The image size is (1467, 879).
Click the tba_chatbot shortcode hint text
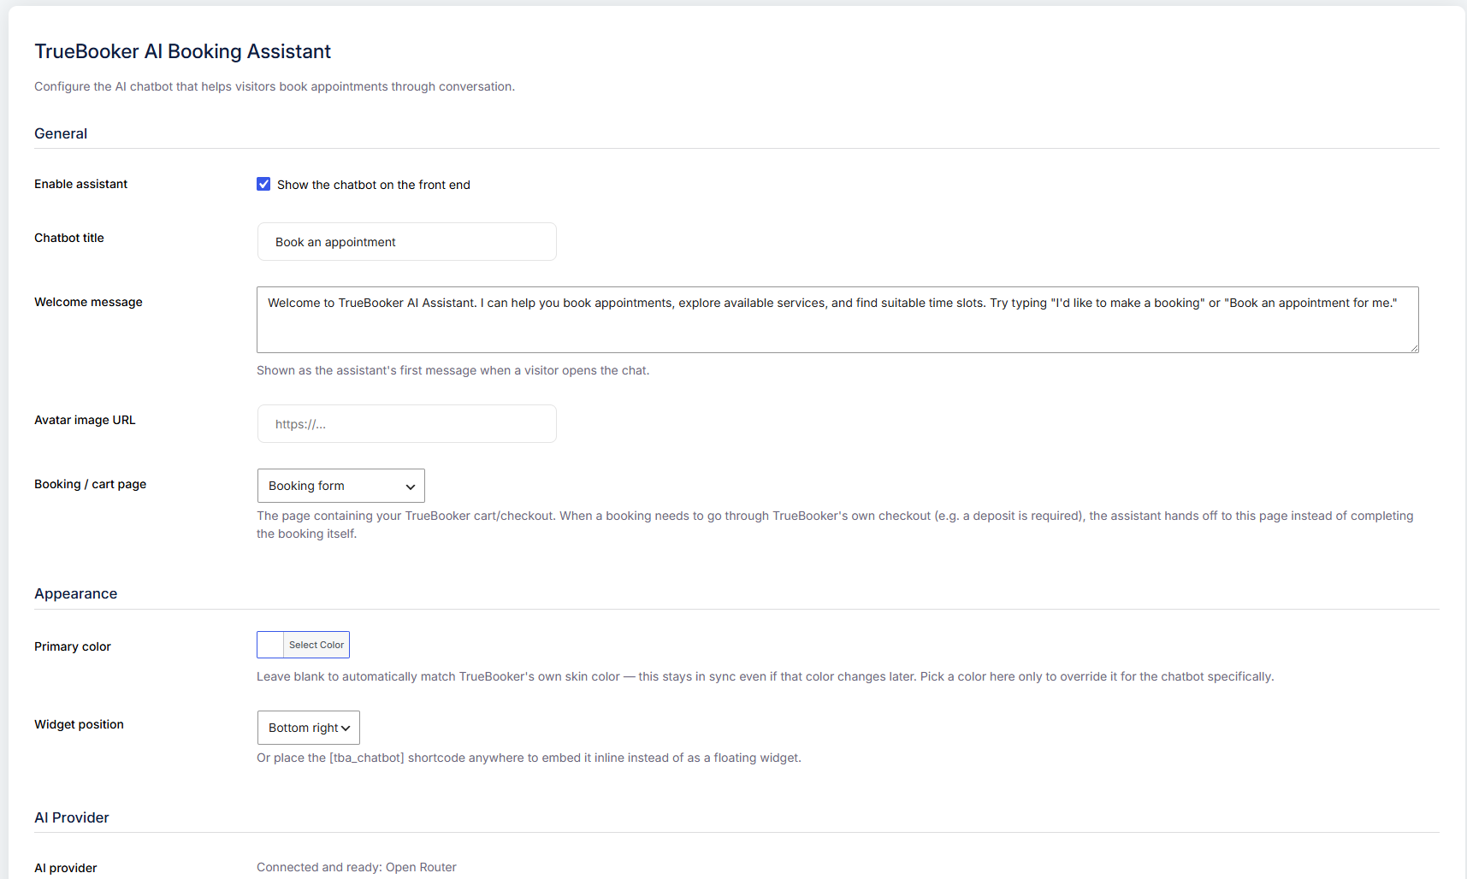point(529,758)
